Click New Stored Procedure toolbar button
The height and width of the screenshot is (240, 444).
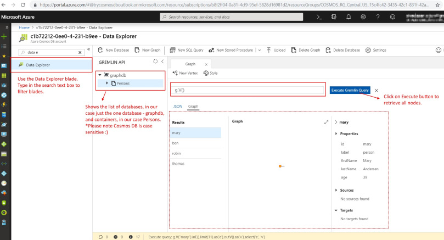coord(231,50)
